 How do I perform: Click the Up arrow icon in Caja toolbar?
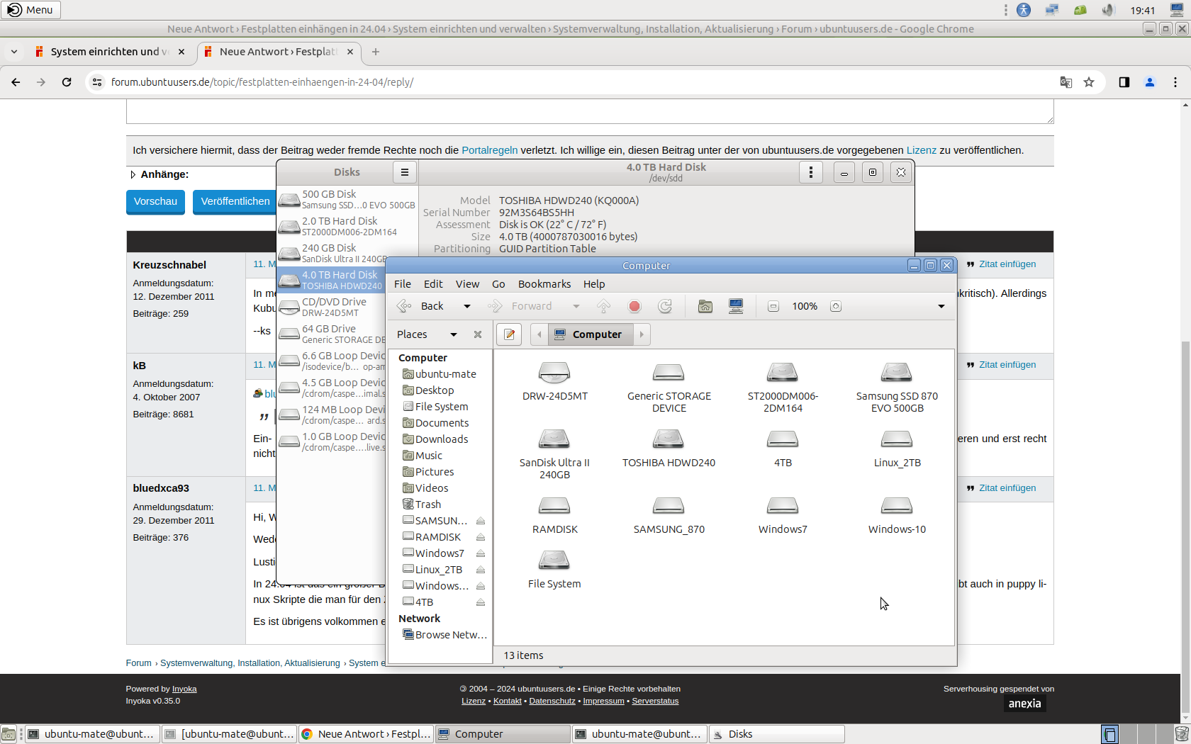pyautogui.click(x=603, y=306)
